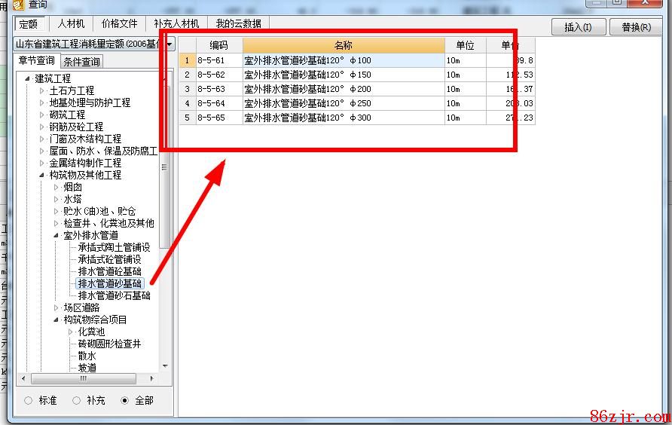Collapse the 室外排水管道 tree node
Viewport: 672px width, 425px height.
tap(57, 235)
